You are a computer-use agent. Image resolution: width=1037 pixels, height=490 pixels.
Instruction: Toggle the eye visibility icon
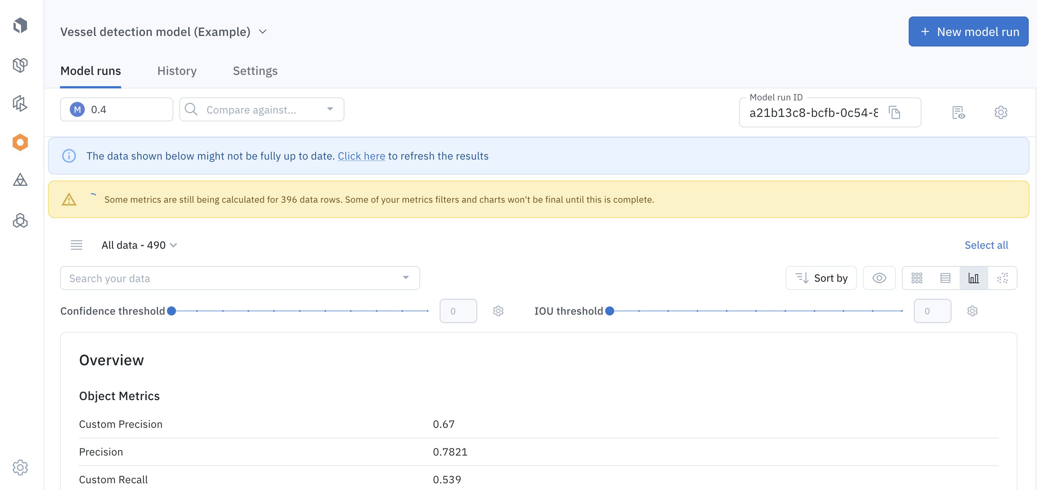click(879, 278)
